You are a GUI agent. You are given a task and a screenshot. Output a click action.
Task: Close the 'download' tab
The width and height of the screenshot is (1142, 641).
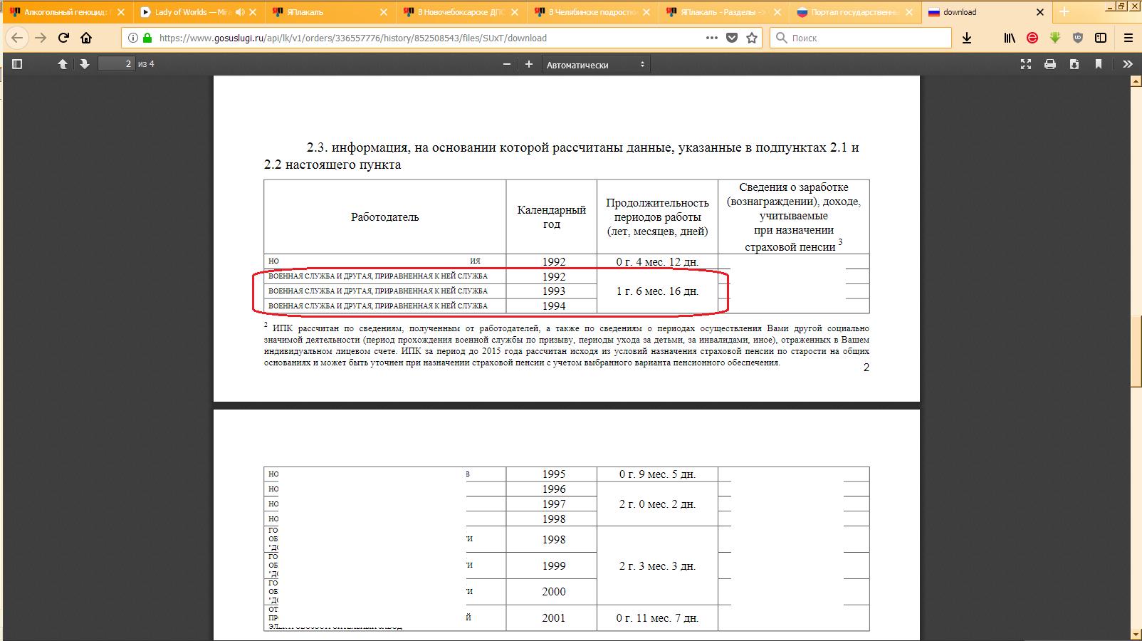(x=1040, y=12)
